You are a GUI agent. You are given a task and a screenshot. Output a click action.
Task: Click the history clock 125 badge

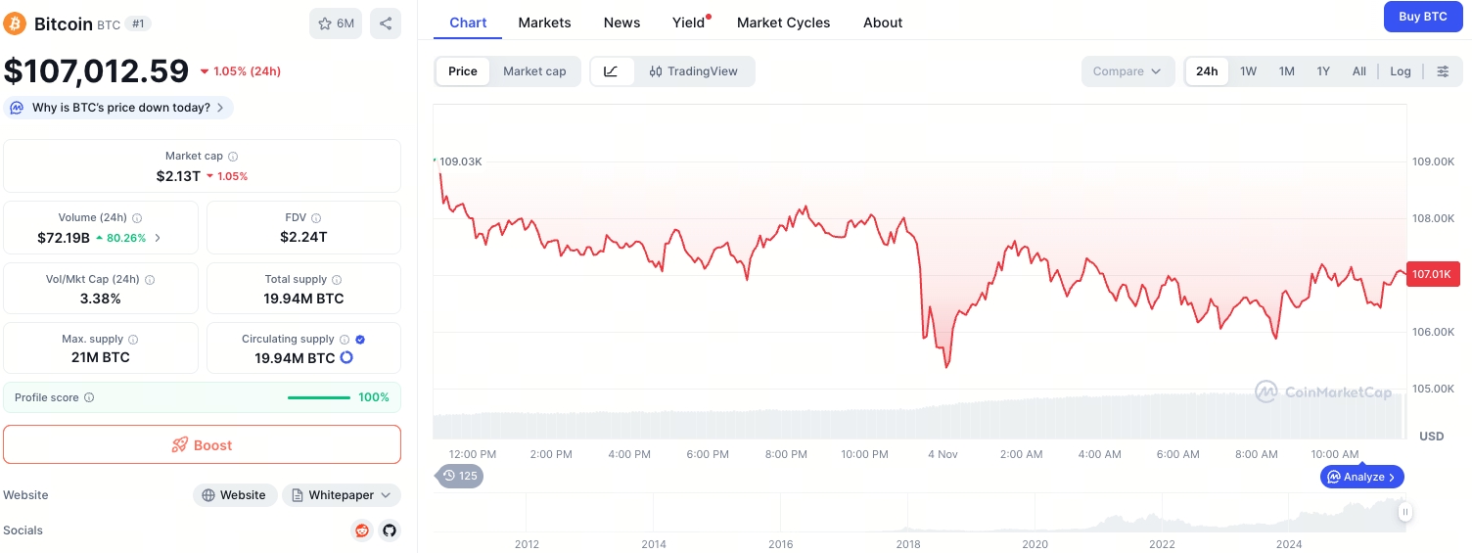coord(459,476)
